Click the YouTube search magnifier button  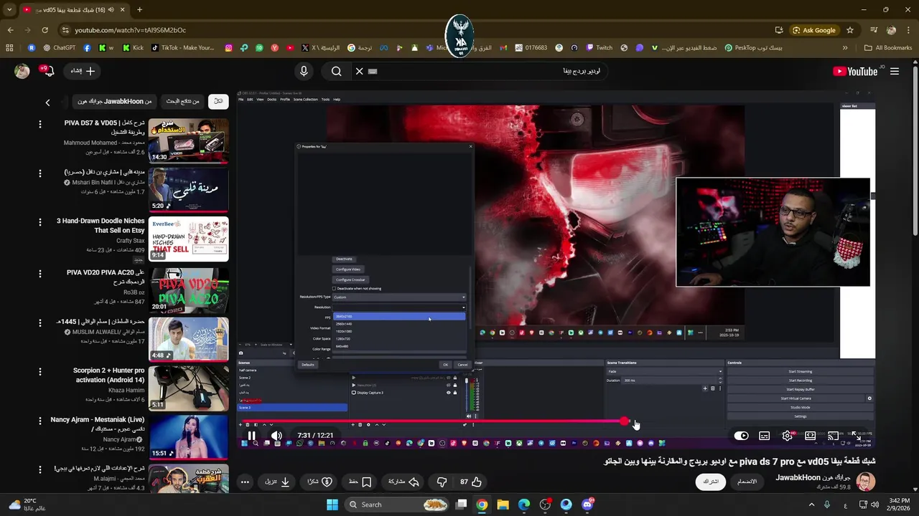(336, 71)
